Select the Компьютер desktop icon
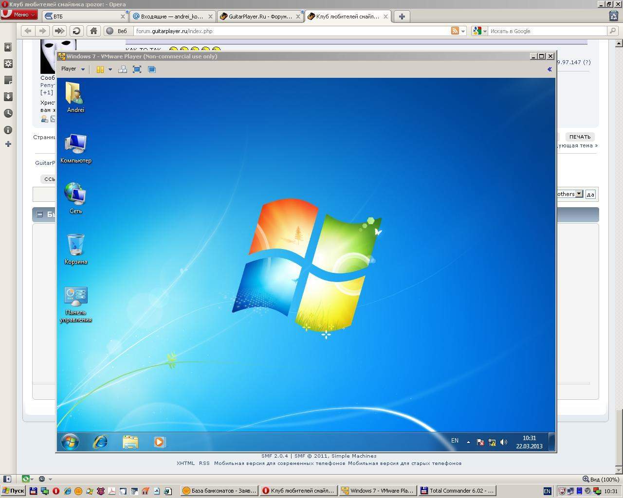 coord(75,148)
